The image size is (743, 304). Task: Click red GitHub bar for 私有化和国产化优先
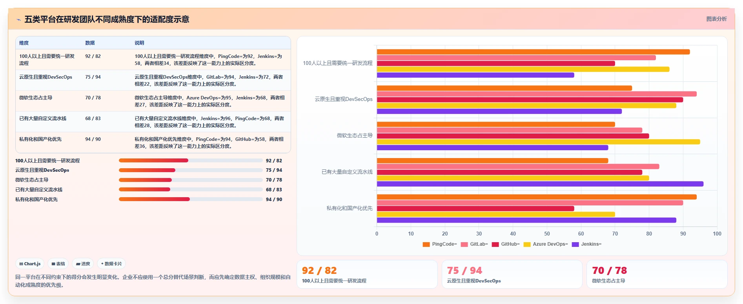(475, 209)
